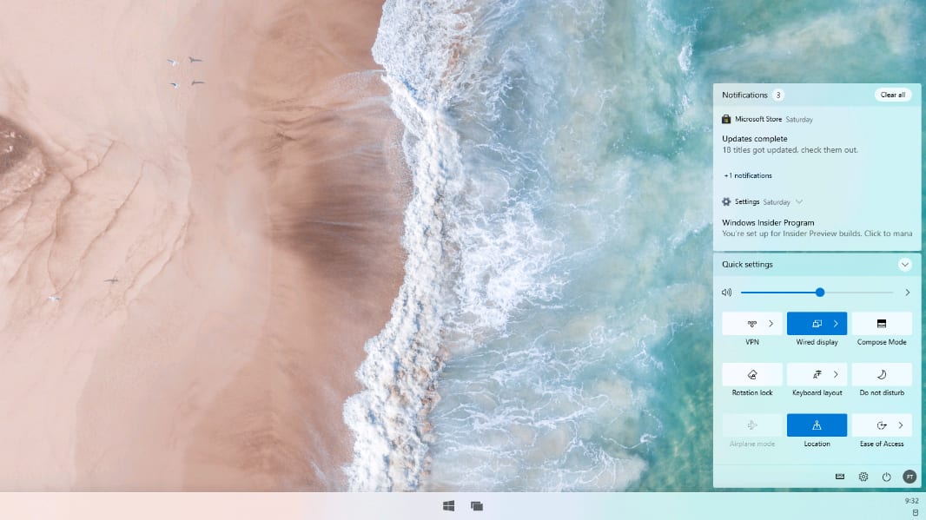This screenshot has height=520, width=926.
Task: Open Settings gear in quick settings footer
Action: 863,477
